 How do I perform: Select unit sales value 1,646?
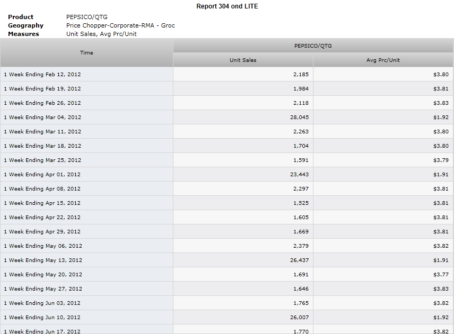301,289
